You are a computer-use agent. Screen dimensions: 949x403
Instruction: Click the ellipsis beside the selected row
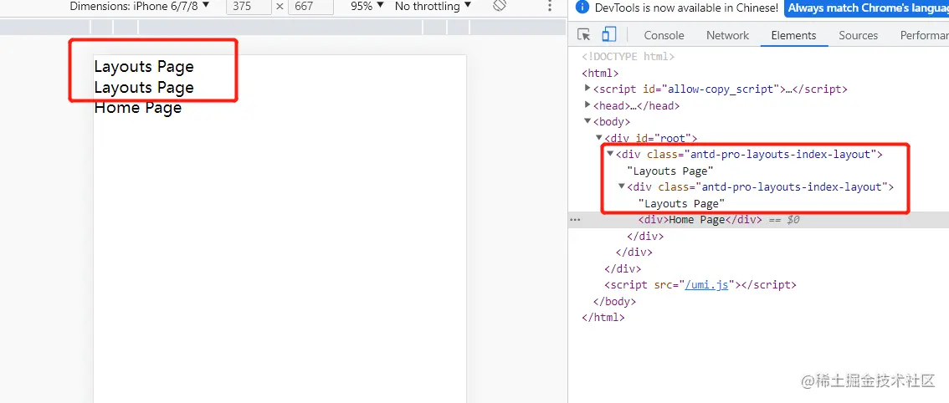tap(574, 220)
